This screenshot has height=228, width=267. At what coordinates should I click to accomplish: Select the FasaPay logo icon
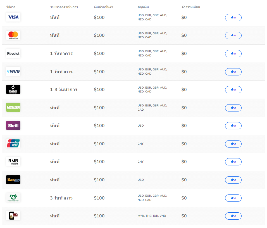[x=13, y=180]
